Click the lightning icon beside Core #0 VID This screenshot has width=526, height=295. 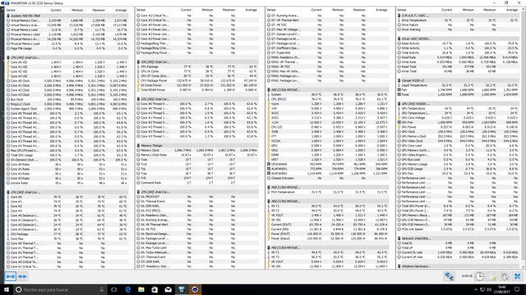[x=8, y=62]
